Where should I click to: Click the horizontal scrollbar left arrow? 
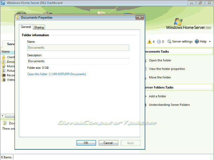(2, 116)
